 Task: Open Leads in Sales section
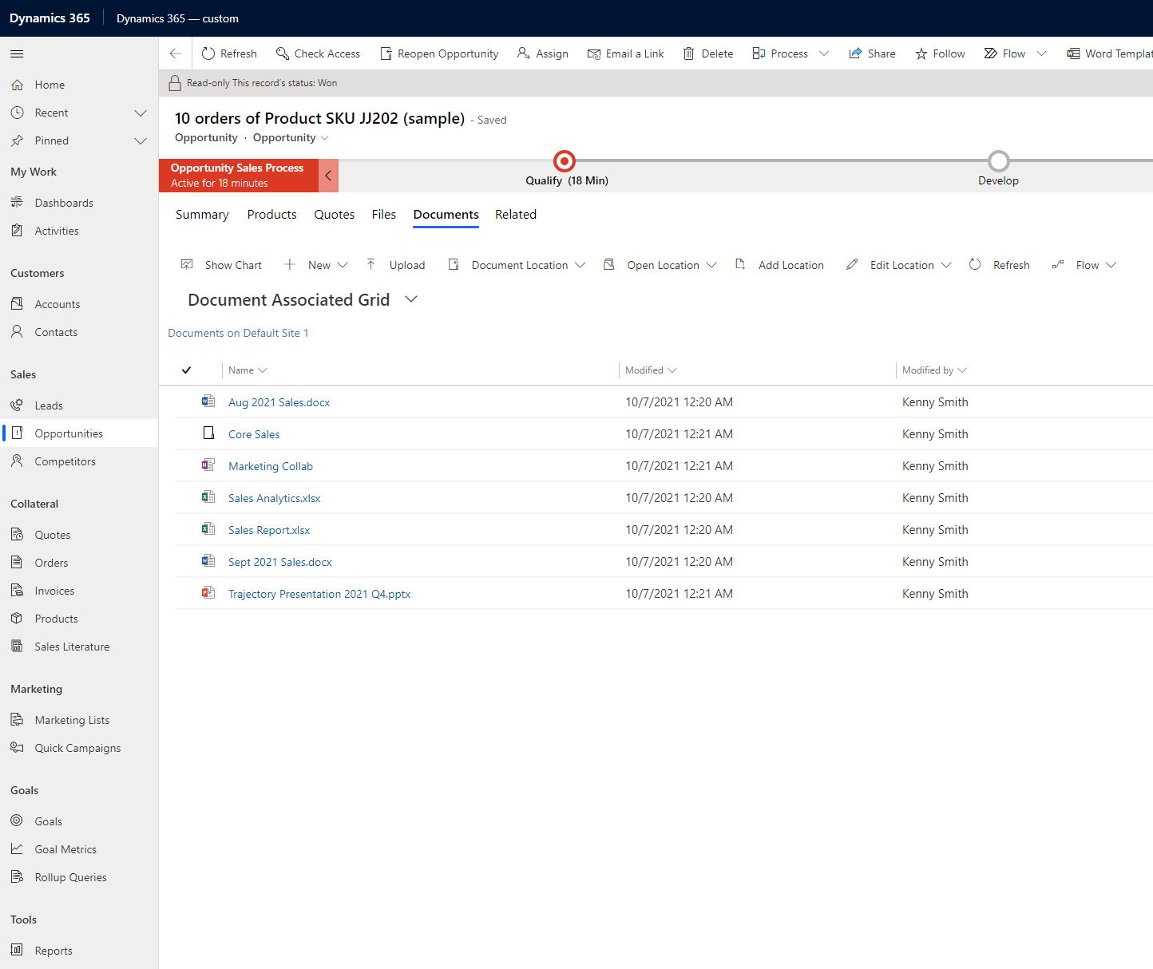[79, 405]
